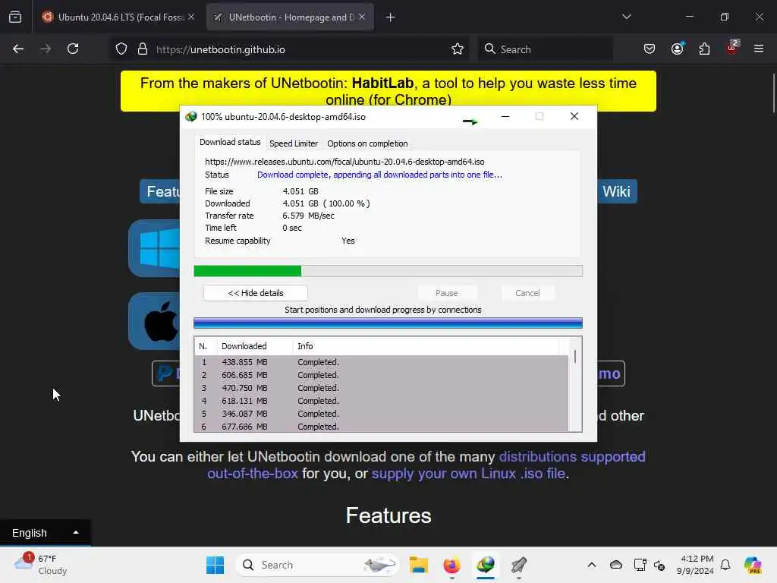Click the Cancel download button
This screenshot has height=583, width=777.
click(x=527, y=293)
